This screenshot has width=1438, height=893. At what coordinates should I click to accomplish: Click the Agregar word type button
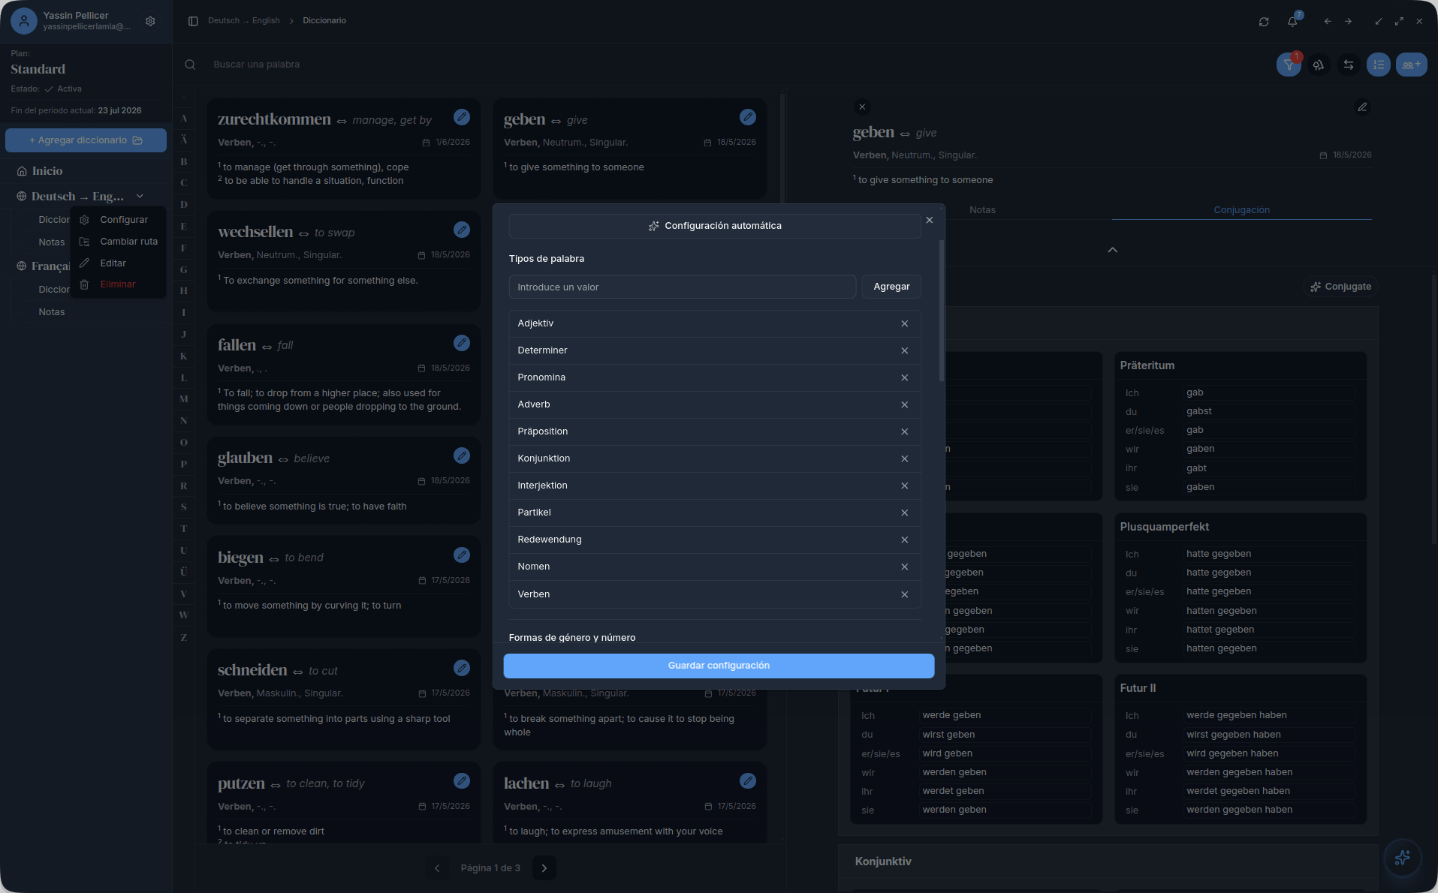[891, 287]
